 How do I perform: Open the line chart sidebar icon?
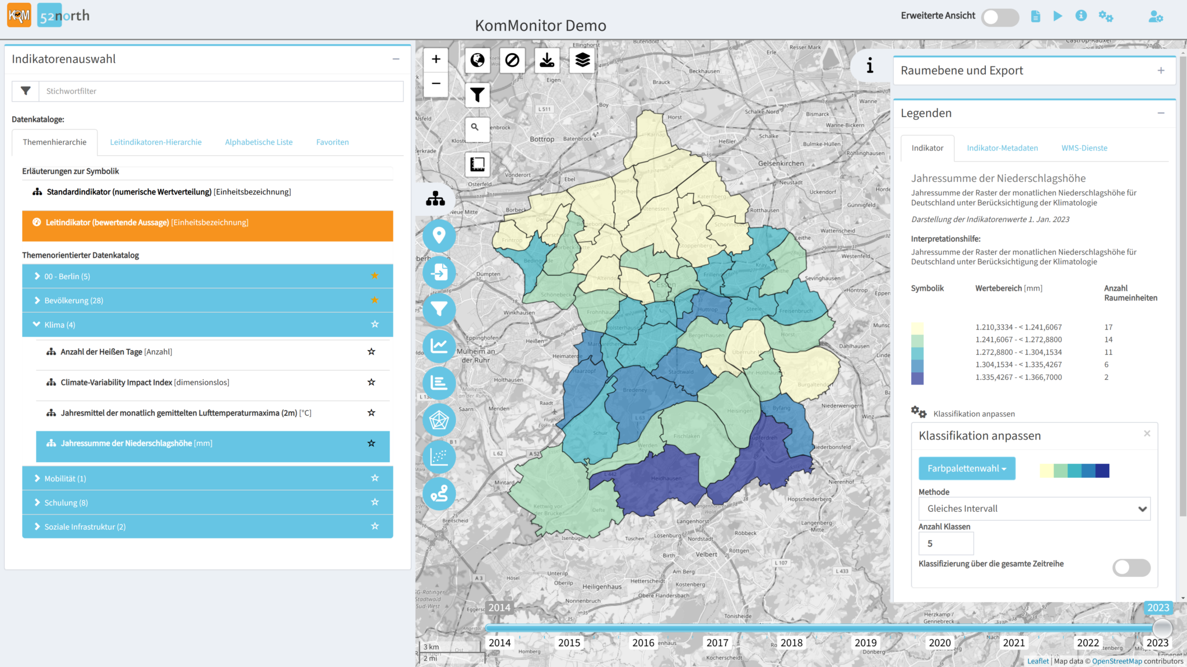439,346
